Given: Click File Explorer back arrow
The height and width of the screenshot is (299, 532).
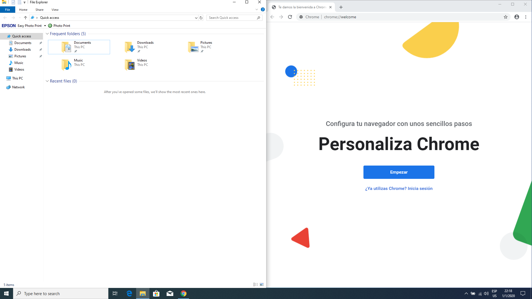Looking at the screenshot, I should 5,18.
